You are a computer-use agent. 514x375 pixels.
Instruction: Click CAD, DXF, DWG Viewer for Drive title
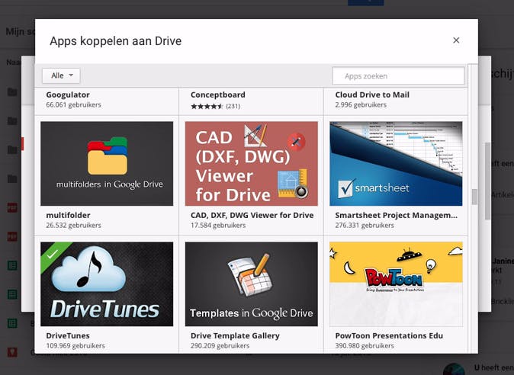(x=252, y=215)
